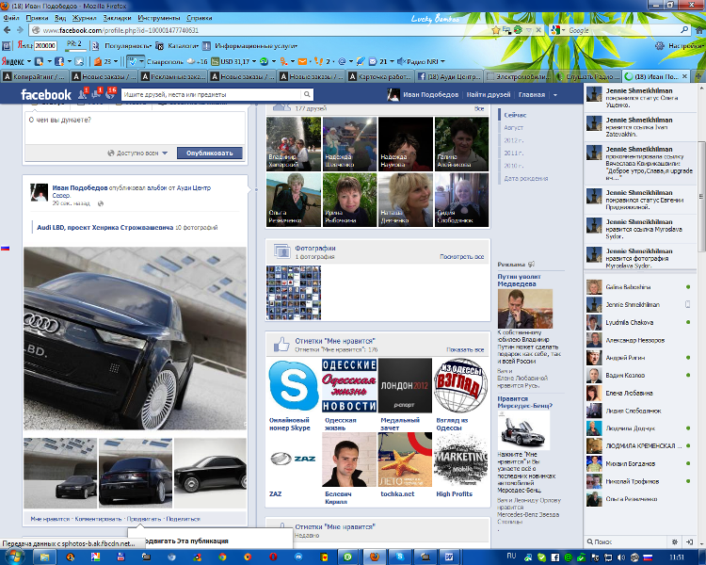Open 'Audi LBD, проект Хенрика Строжвашеноча' album link
The image size is (706, 565).
(x=104, y=228)
